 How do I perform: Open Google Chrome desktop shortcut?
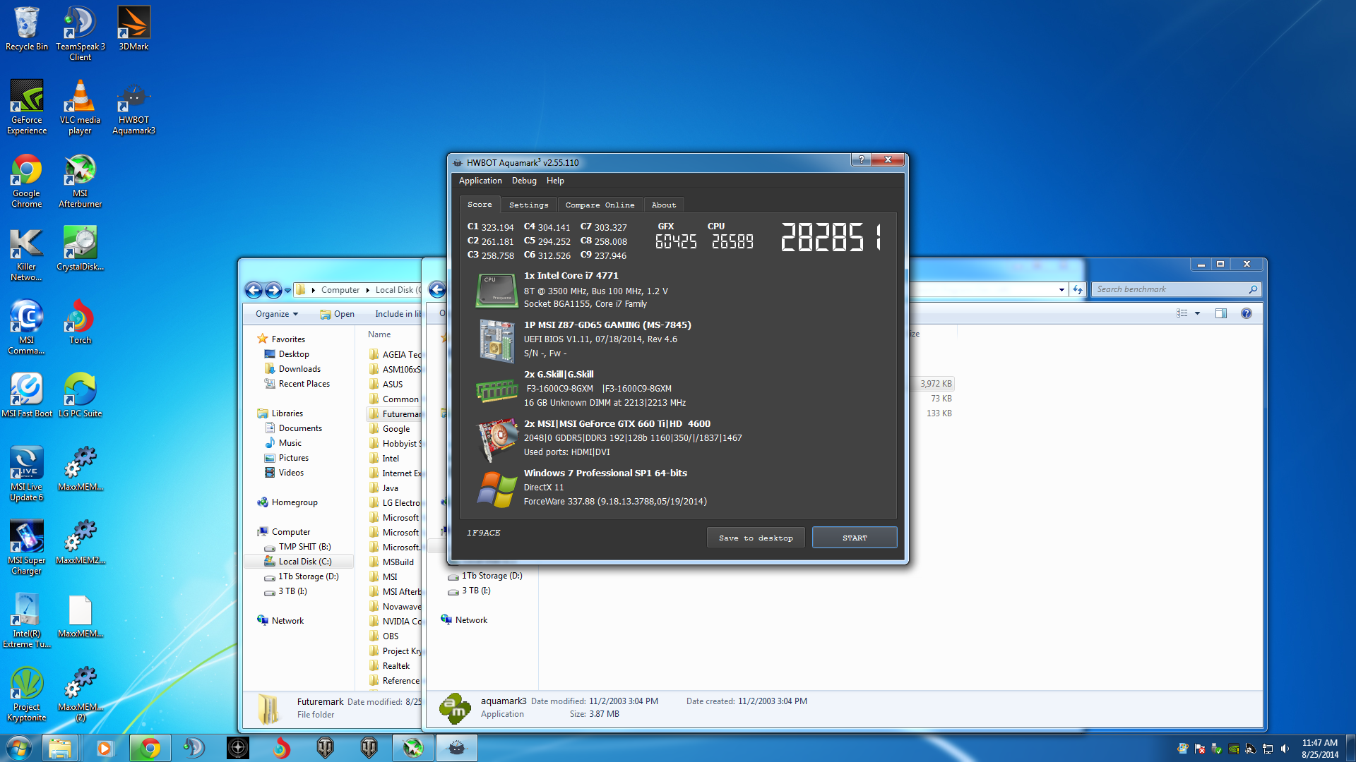(27, 180)
